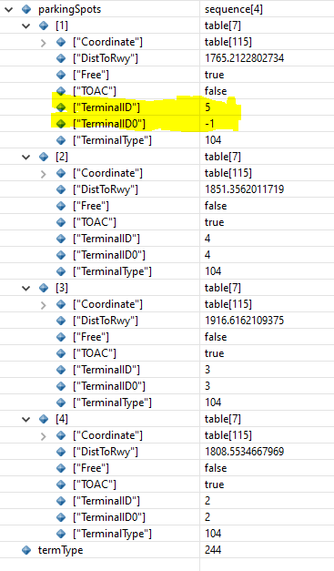This screenshot has width=334, height=571.
Task: Select the ["TerminalID0"] row under [2]
Action: [167, 255]
